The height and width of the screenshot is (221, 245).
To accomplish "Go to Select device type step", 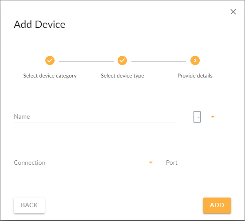I will tap(122, 76).
